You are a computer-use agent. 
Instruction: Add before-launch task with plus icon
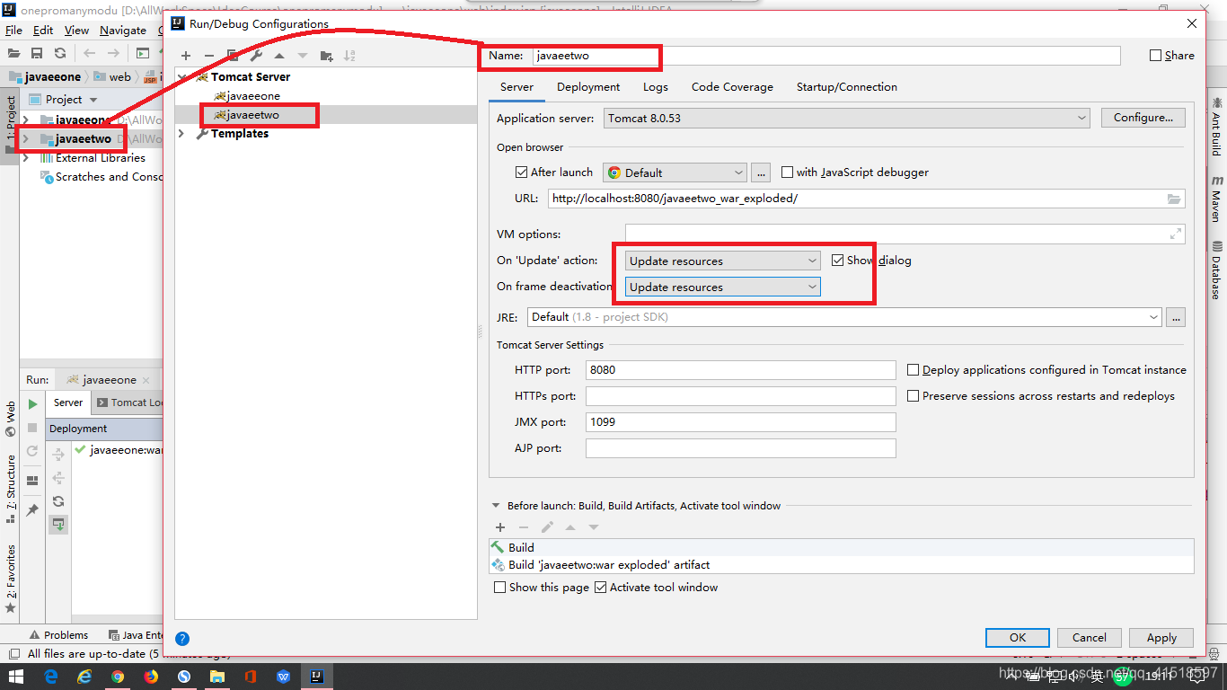[500, 527]
